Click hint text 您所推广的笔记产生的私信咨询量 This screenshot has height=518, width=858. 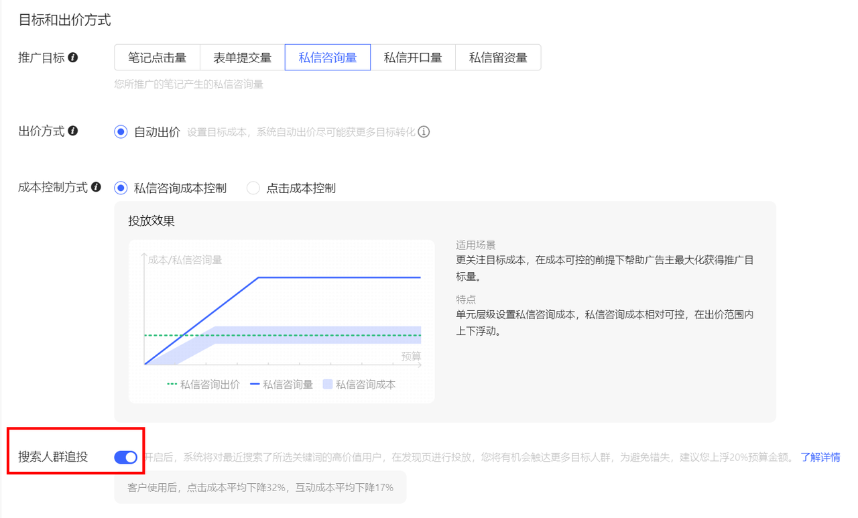click(189, 84)
